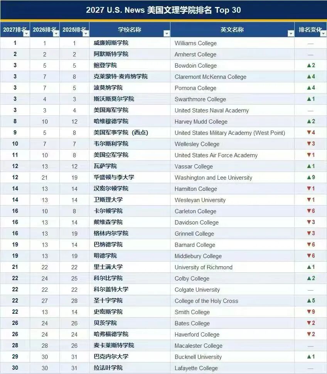
Task: Select the Colgate University cell
Action: click(232, 290)
